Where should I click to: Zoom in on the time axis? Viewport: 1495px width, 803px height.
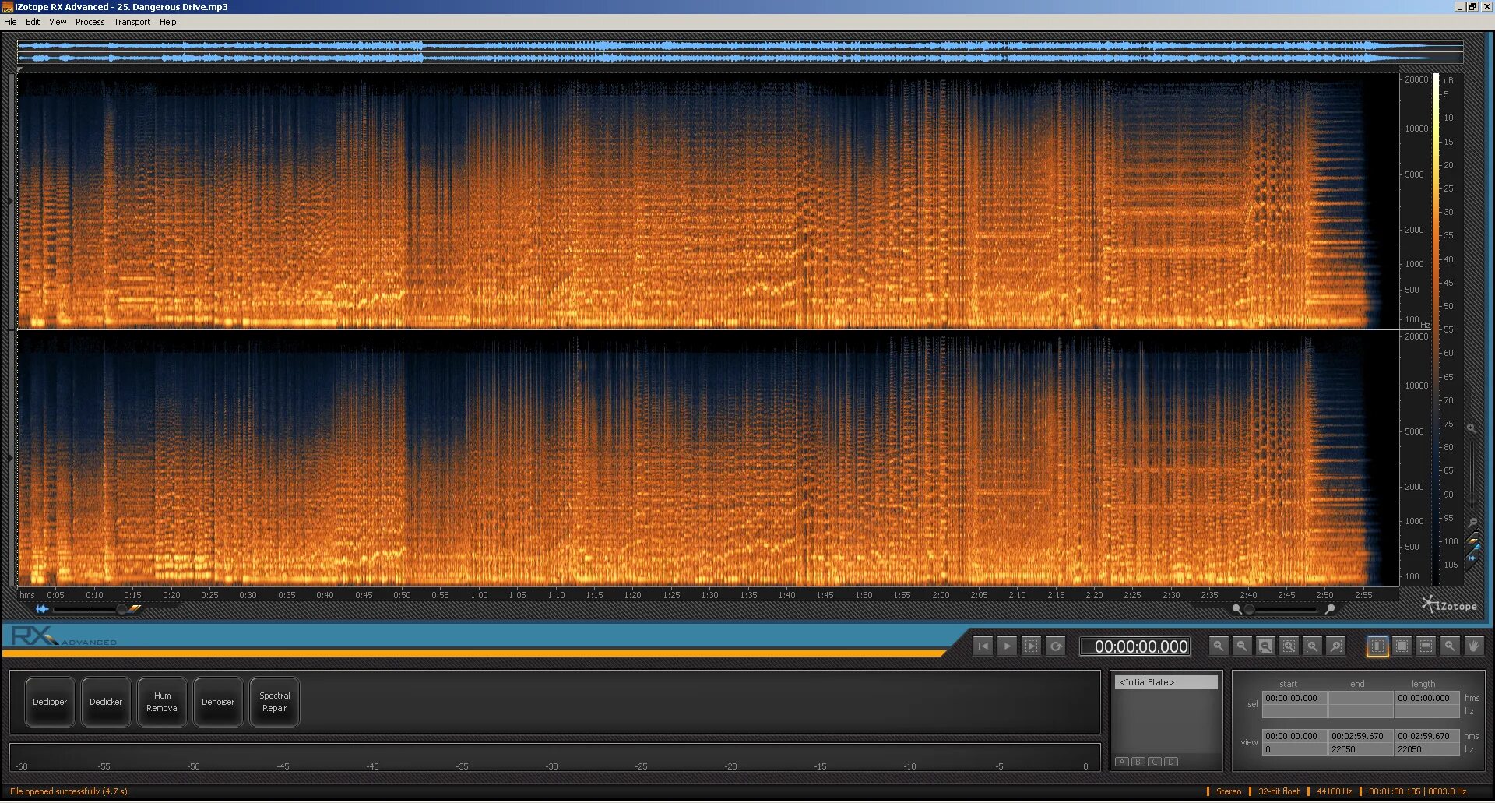coord(1219,646)
